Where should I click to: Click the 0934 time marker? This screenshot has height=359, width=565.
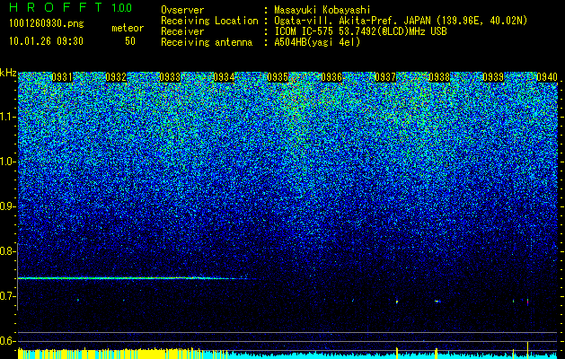(x=224, y=77)
